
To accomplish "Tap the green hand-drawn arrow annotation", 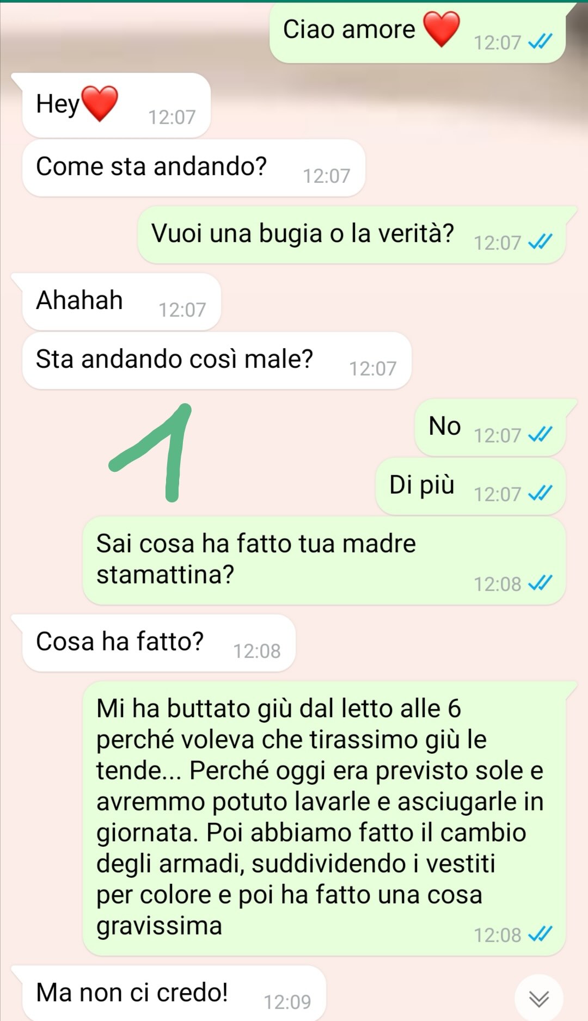I will (x=151, y=452).
